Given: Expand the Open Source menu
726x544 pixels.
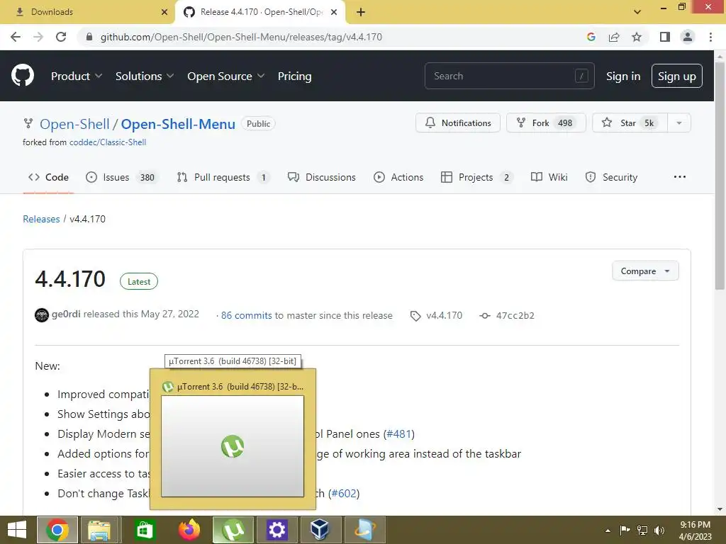Looking at the screenshot, I should click(x=225, y=76).
